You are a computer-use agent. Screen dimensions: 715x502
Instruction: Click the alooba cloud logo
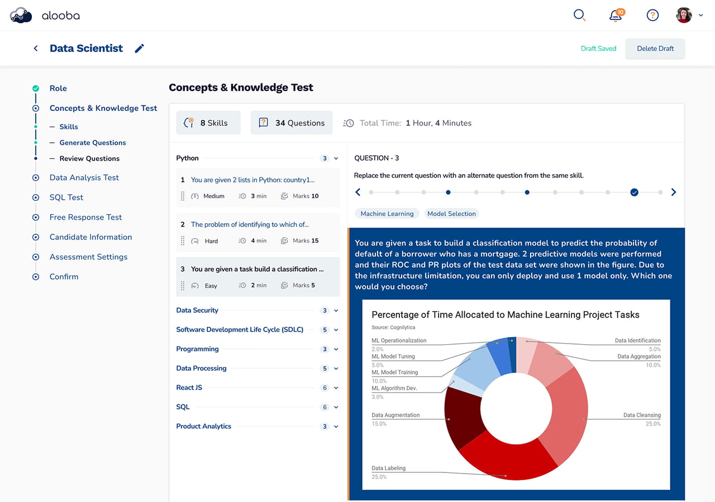point(21,16)
